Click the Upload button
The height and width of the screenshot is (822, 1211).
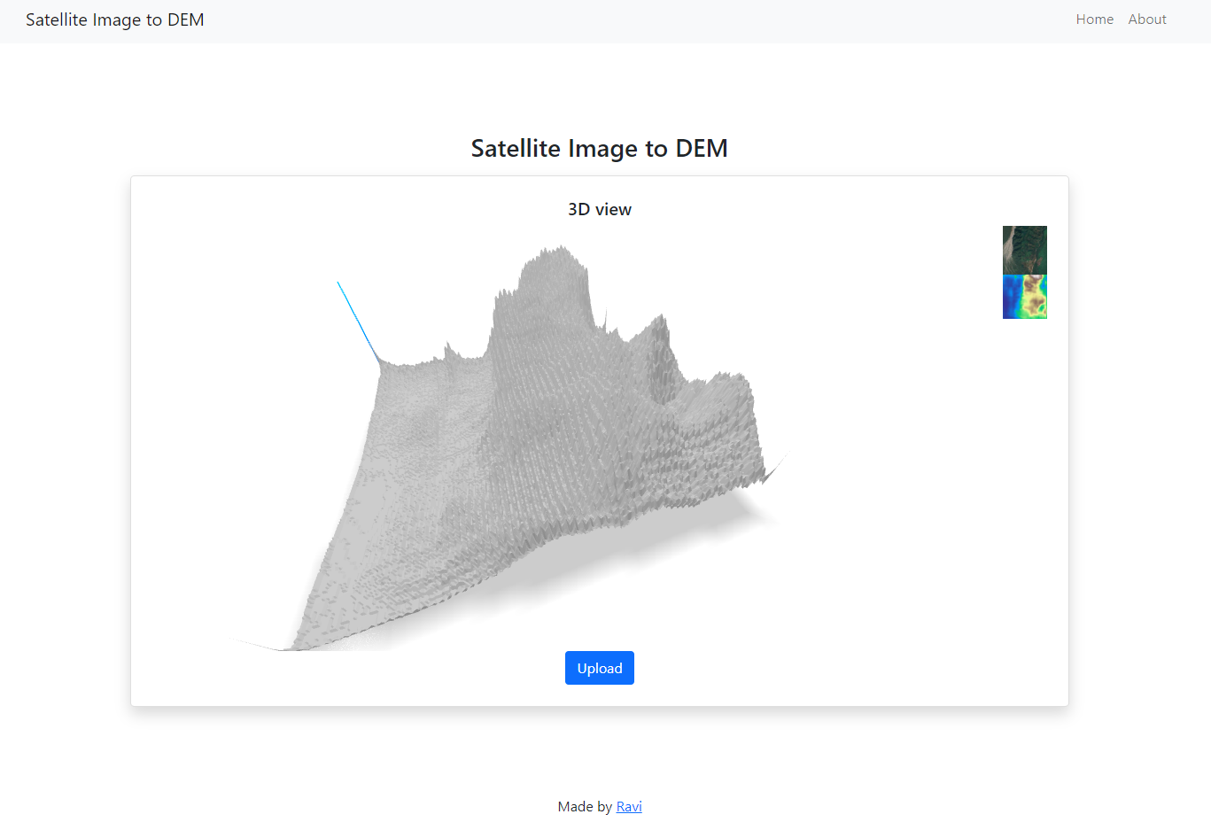[599, 668]
